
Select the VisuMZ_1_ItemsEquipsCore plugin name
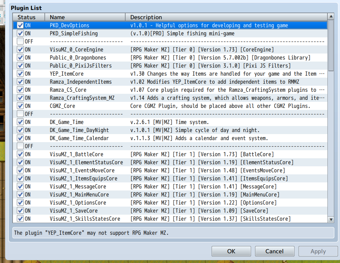click(x=83, y=178)
